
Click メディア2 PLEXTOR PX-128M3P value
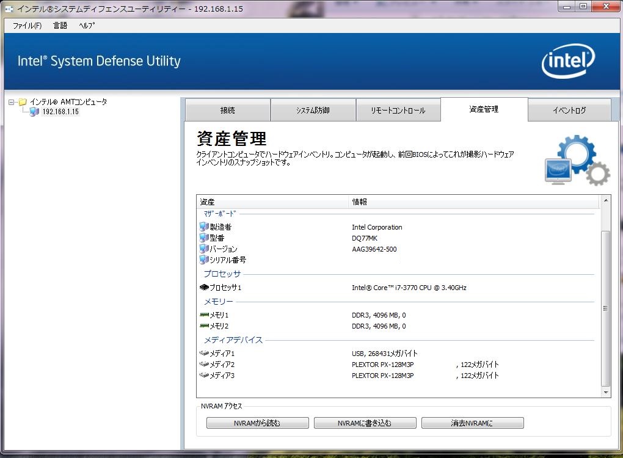(x=382, y=364)
